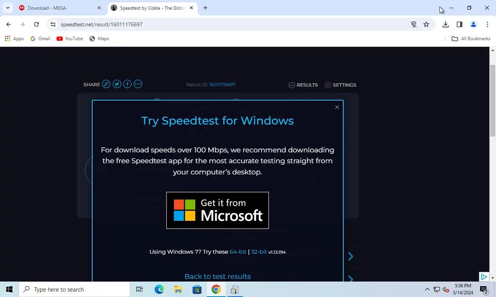This screenshot has height=297, width=496.
Task: Open All Bookmarks folder
Action: 471,39
